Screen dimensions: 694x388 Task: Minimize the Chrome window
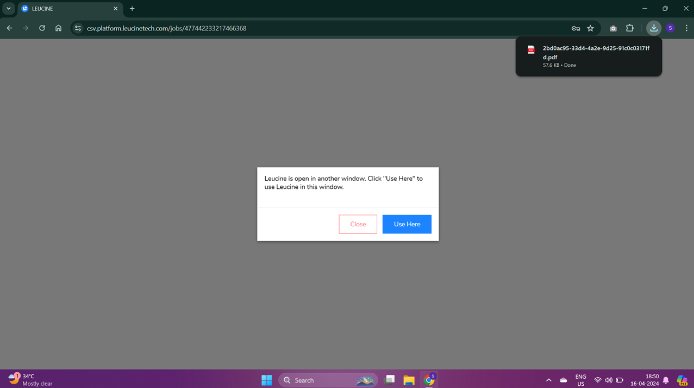[645, 8]
